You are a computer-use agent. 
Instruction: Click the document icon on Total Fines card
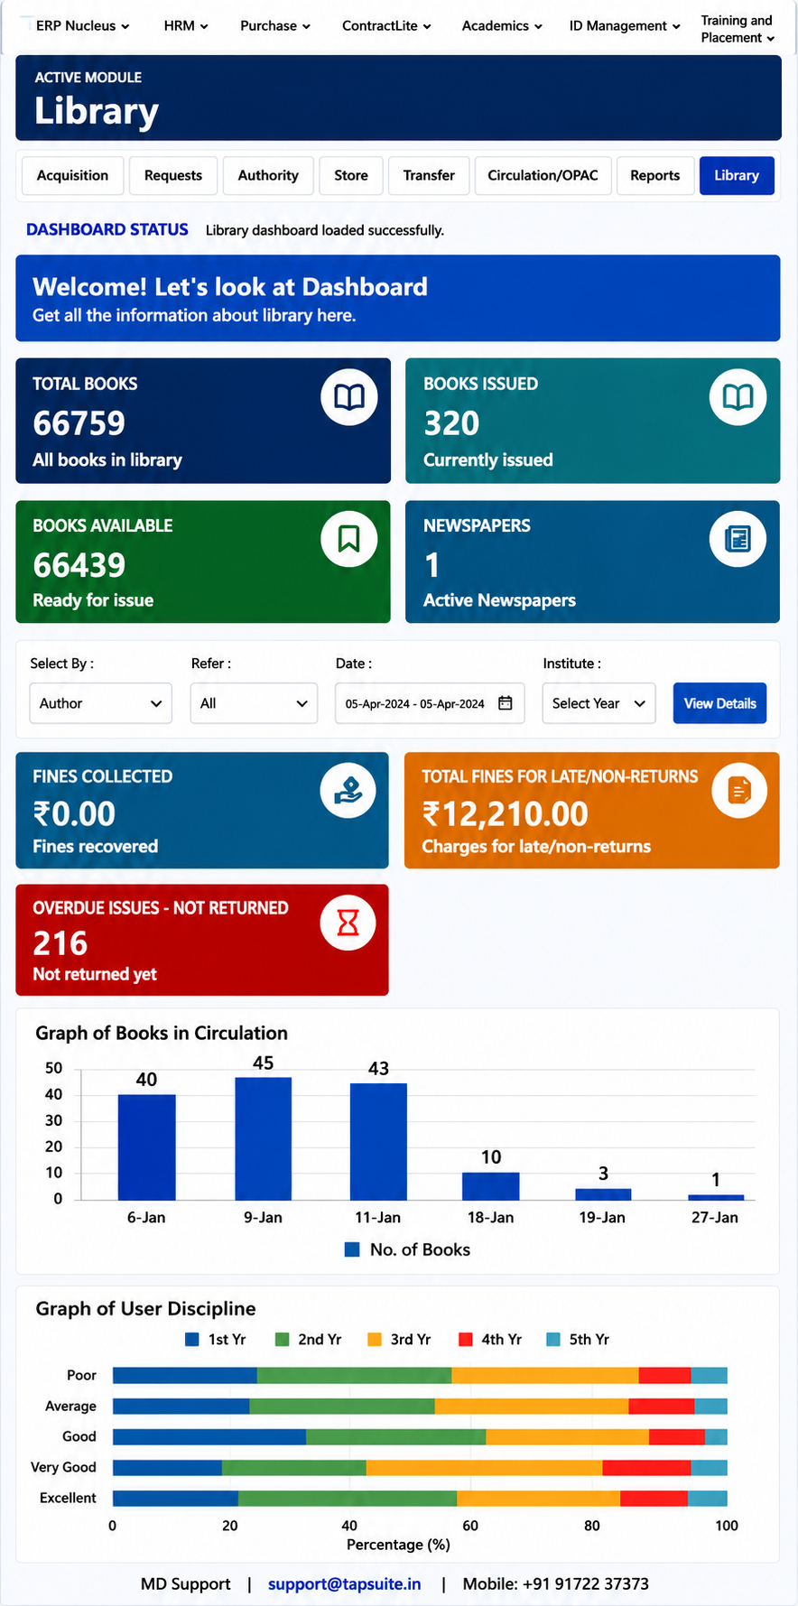(x=739, y=791)
